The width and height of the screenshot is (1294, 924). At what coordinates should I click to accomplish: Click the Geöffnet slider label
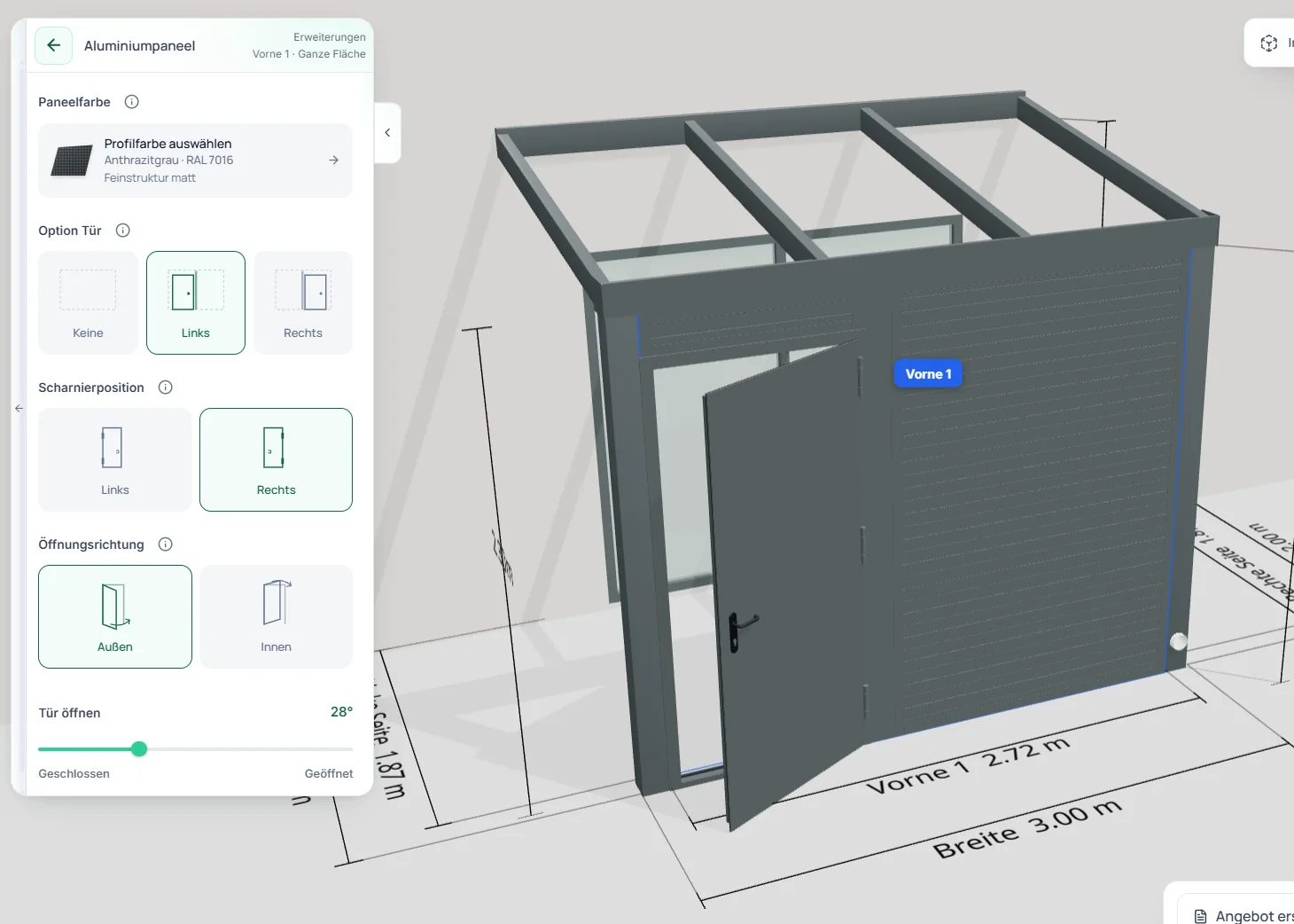[329, 774]
